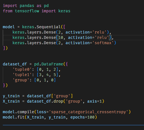Viewport: 144px width, 130px height.
Task: Click the 'fit' method name
Action: click(x=21, y=117)
